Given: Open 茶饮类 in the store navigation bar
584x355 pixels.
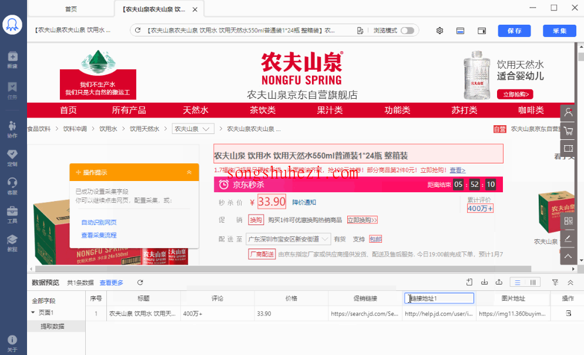Looking at the screenshot, I should pyautogui.click(x=263, y=110).
